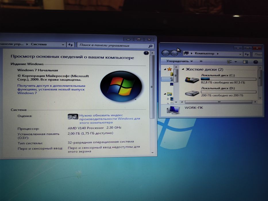This screenshot has width=268, height=201.
Task: Click 2,00 ГБ (1,75 ГБ доступно) memory value
Action: (x=90, y=133)
